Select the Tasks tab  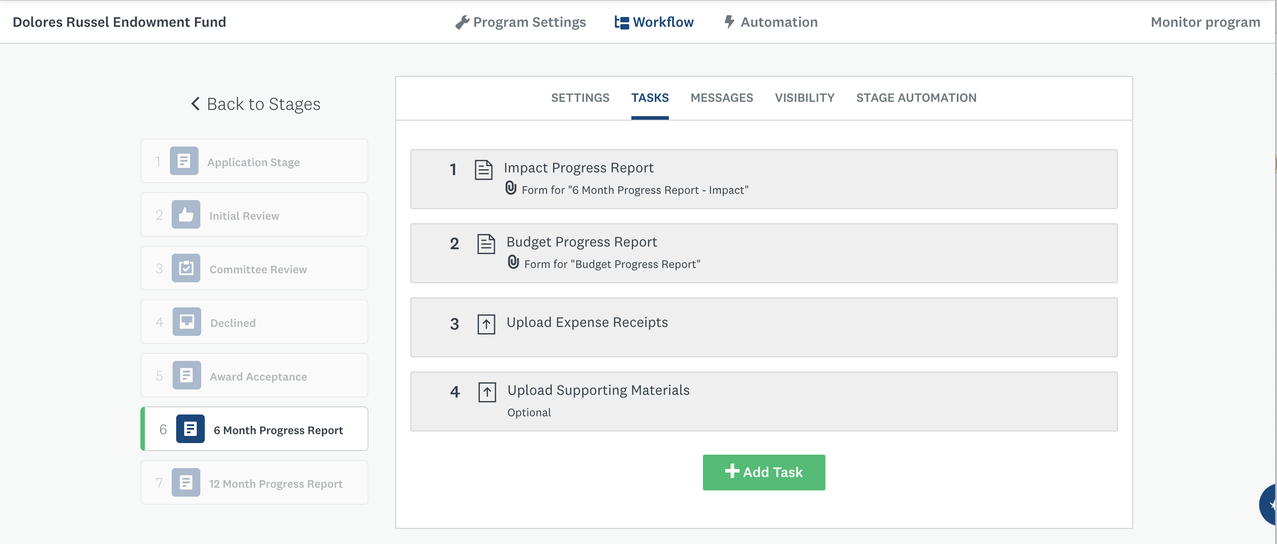(x=649, y=98)
